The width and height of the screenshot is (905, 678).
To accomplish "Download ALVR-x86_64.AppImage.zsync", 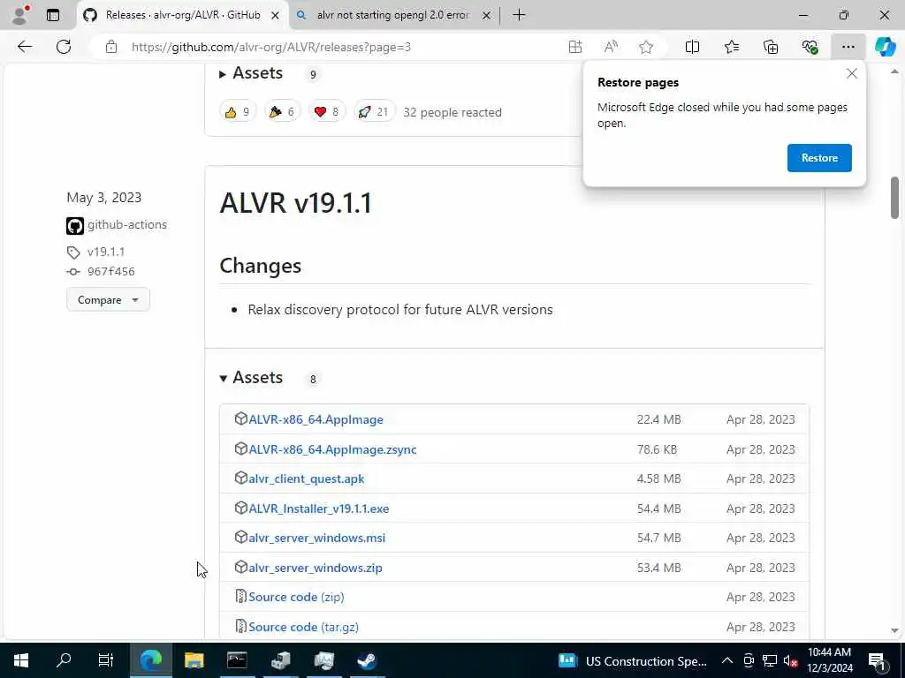I will point(332,449).
